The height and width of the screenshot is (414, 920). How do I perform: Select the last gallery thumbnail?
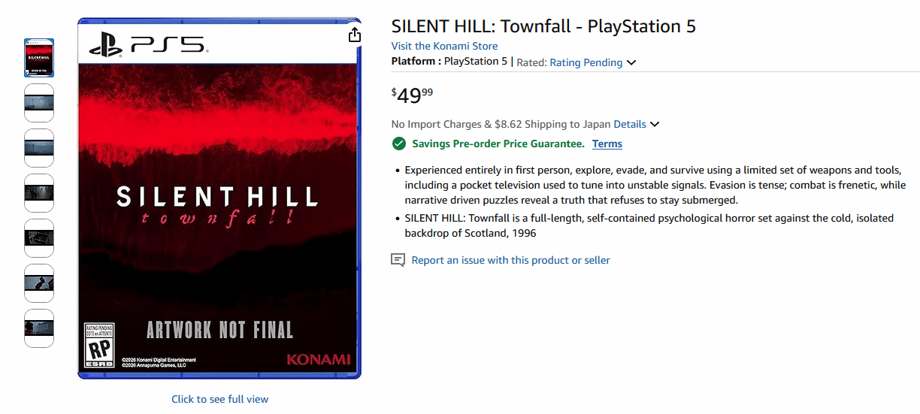[x=39, y=328]
